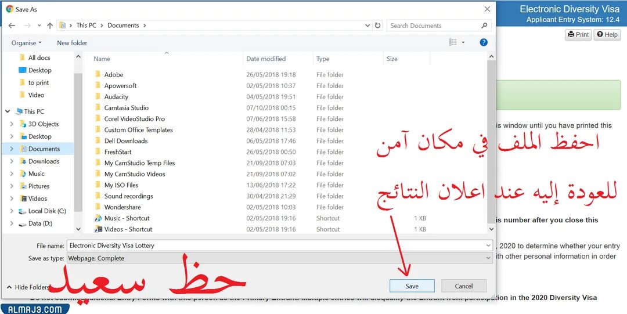The height and width of the screenshot is (314, 627).
Task: Click Help button on visa page
Action: pos(607,35)
